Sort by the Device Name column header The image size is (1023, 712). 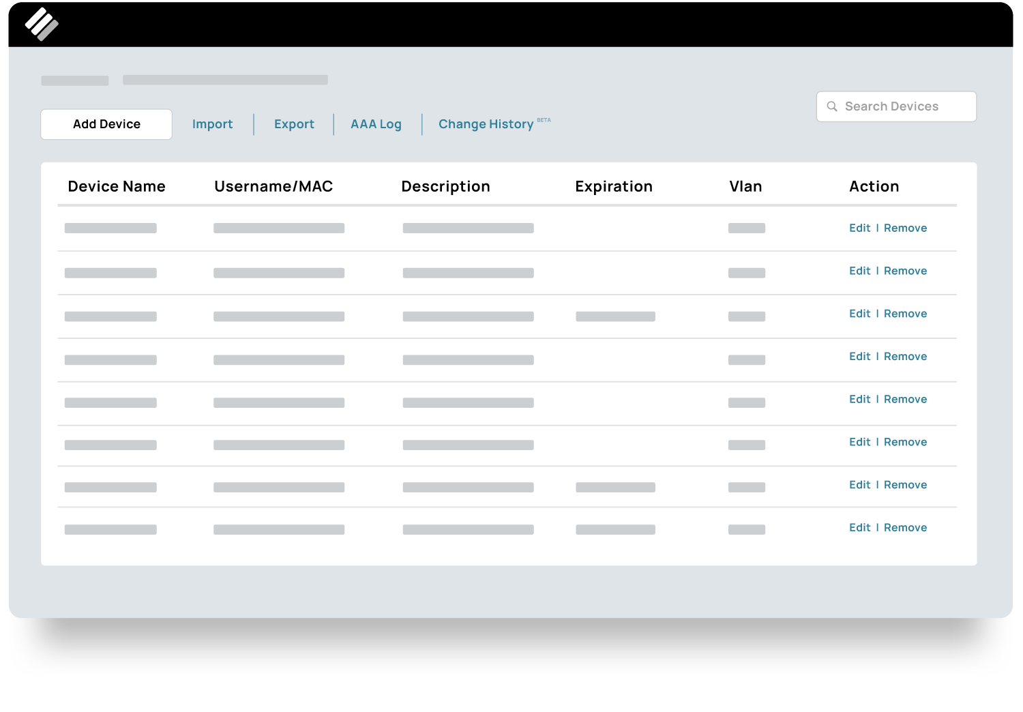[117, 186]
